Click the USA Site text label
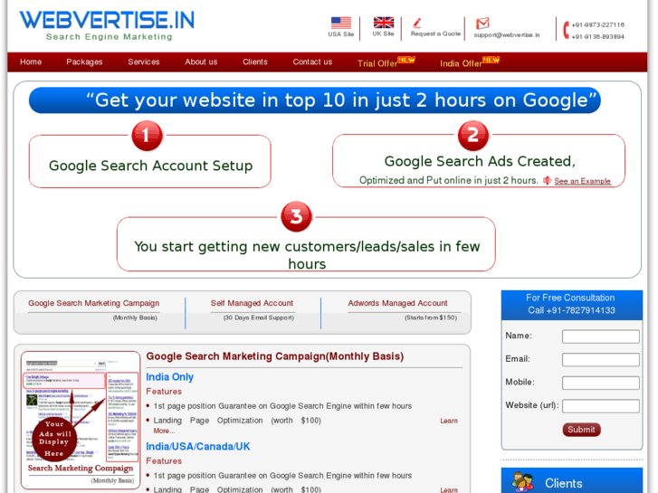Image resolution: width=658 pixels, height=493 pixels. coord(340,34)
